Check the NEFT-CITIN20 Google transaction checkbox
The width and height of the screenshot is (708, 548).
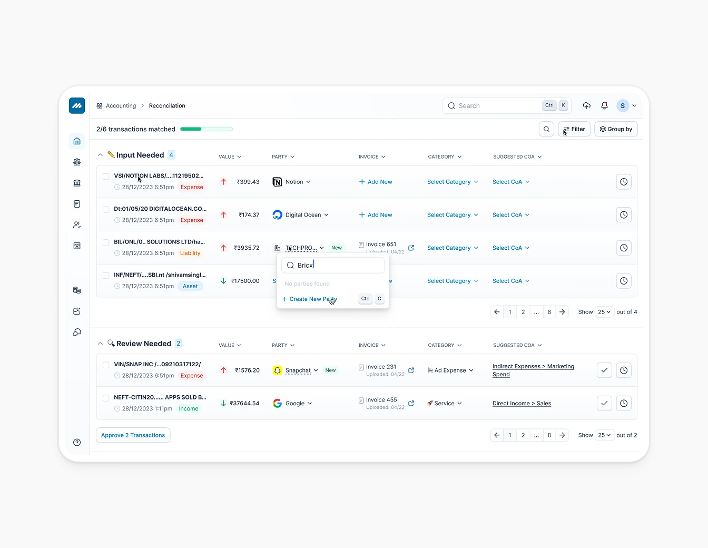click(x=106, y=398)
